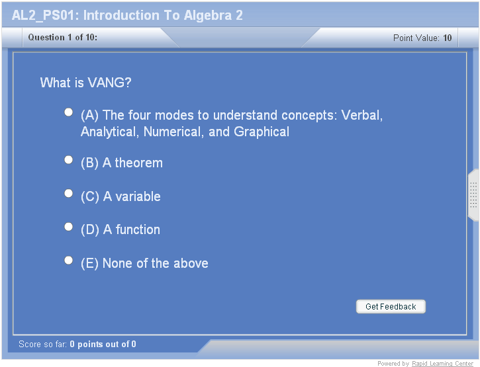Choose the (B) A theorem radio button
This screenshot has width=480, height=367.
click(68, 160)
